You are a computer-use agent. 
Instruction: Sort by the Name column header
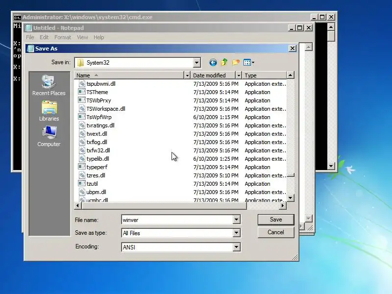click(129, 75)
